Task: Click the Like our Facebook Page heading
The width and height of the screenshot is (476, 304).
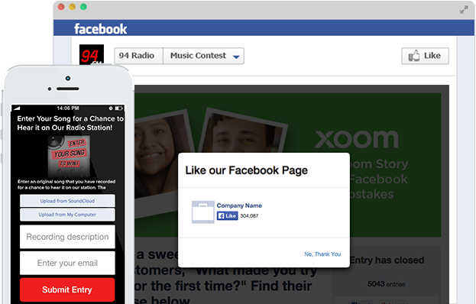Action: pos(247,170)
